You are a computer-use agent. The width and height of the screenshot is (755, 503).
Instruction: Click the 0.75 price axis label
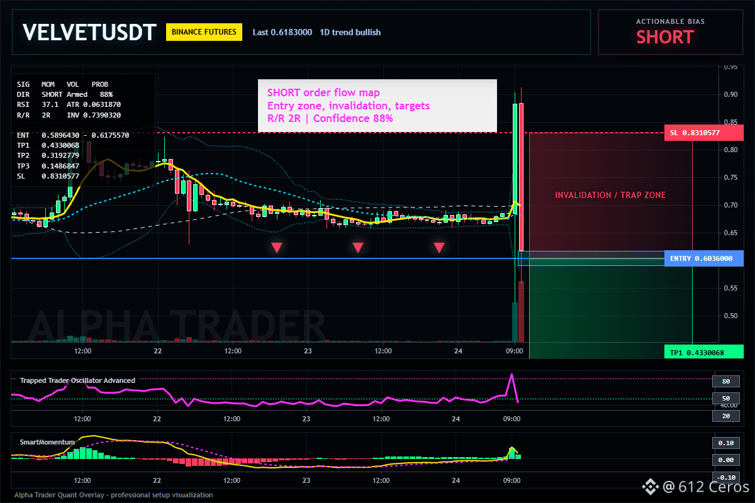tap(730, 177)
